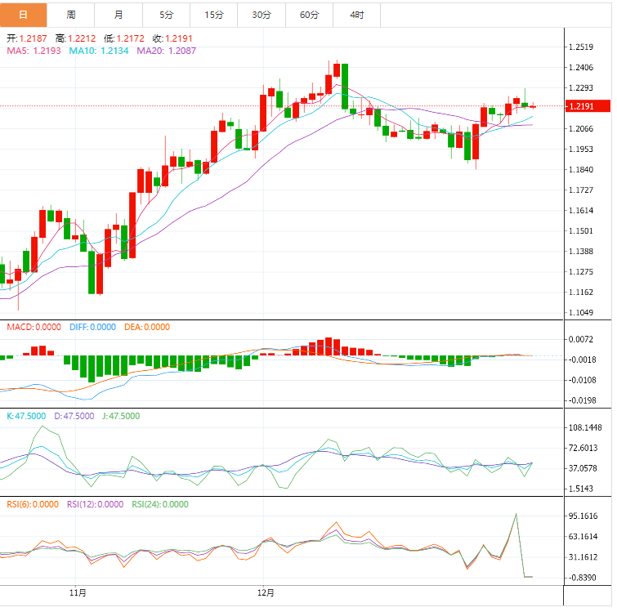Click the RSI(24) indicator label
617x612 pixels.
tap(159, 504)
